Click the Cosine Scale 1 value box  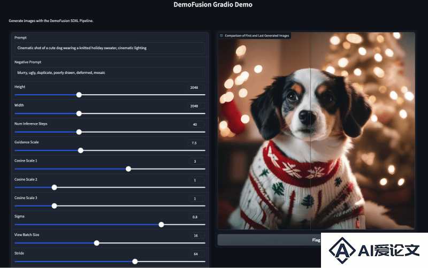(x=197, y=162)
